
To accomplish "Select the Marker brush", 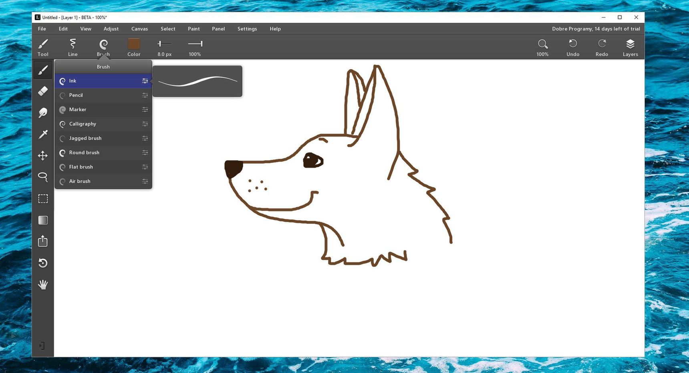I will coord(103,110).
